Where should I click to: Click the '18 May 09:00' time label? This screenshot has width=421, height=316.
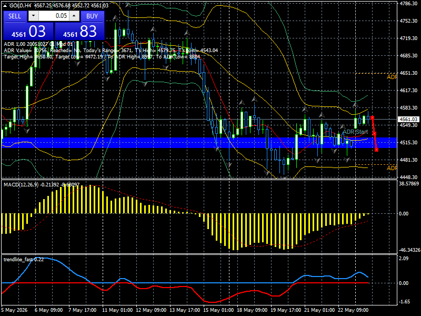click(x=252, y=310)
